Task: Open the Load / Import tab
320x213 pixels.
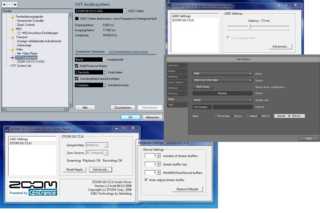Action: (177, 82)
